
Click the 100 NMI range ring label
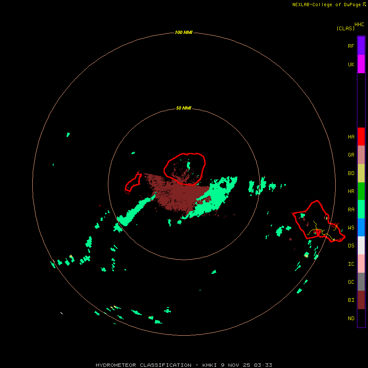(184, 32)
